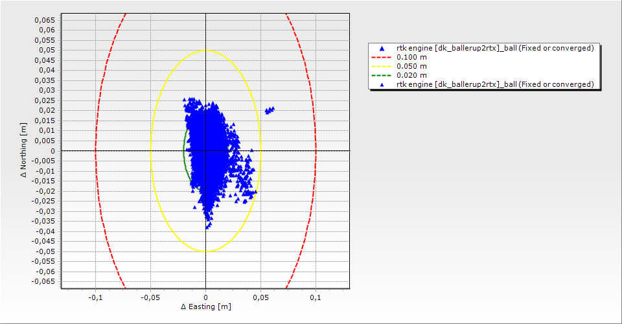Select the red dashed line legend swatch
This screenshot has width=622, height=324.
pyautogui.click(x=381, y=57)
